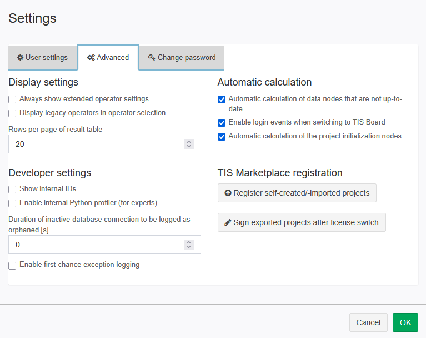The width and height of the screenshot is (426, 338).
Task: Enable Always show extended operator settings
Action: (12, 100)
